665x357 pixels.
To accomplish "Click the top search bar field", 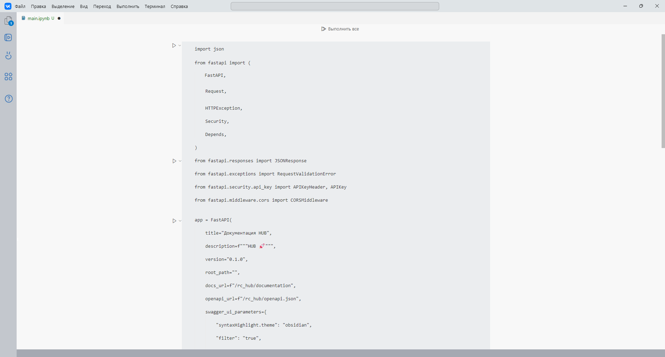I will 335,6.
